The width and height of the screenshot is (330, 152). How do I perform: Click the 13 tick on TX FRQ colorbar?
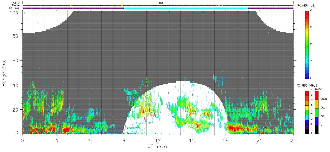[x=311, y=114]
